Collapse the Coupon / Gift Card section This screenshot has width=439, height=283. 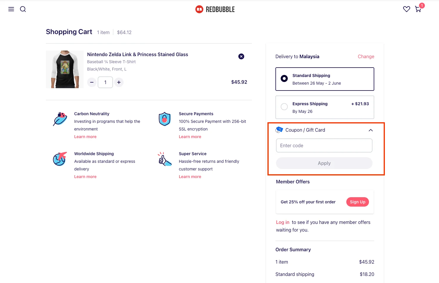tap(371, 130)
